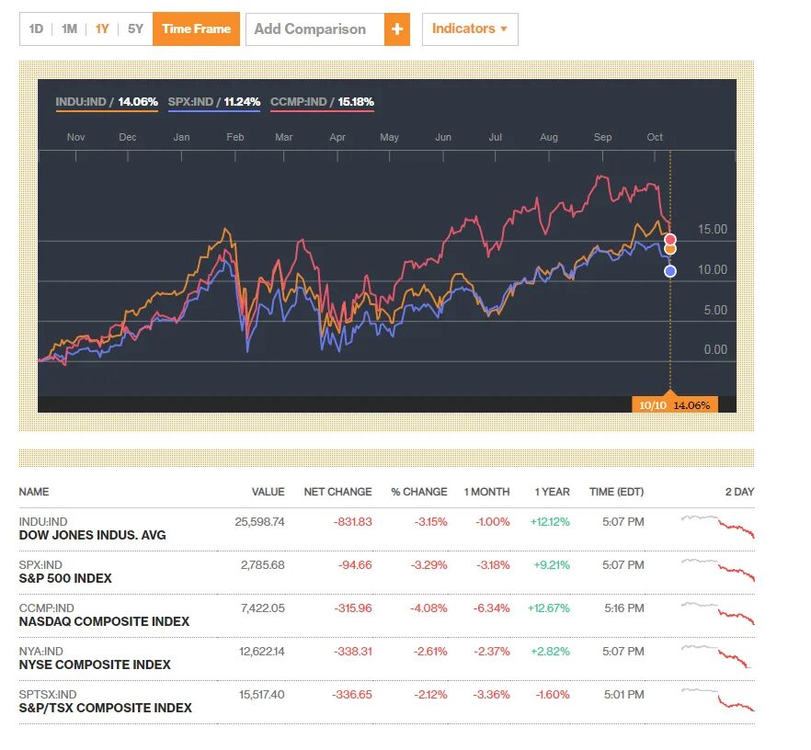Open the S&P/TSX COMPOSITE INDEX link
Image resolution: width=811 pixels, height=750 pixels.
106,708
